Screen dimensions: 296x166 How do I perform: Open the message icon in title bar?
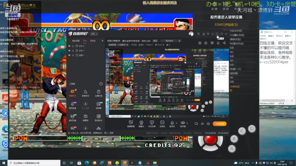coord(198,34)
